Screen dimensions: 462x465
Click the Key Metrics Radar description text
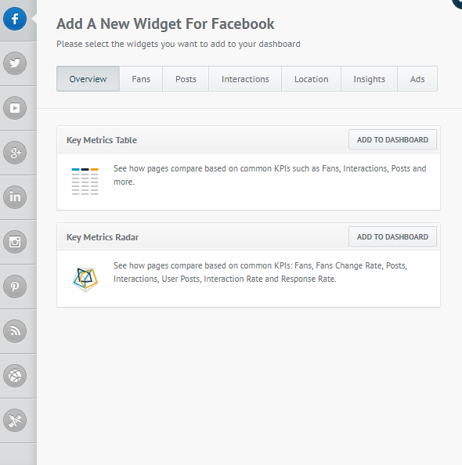[260, 272]
